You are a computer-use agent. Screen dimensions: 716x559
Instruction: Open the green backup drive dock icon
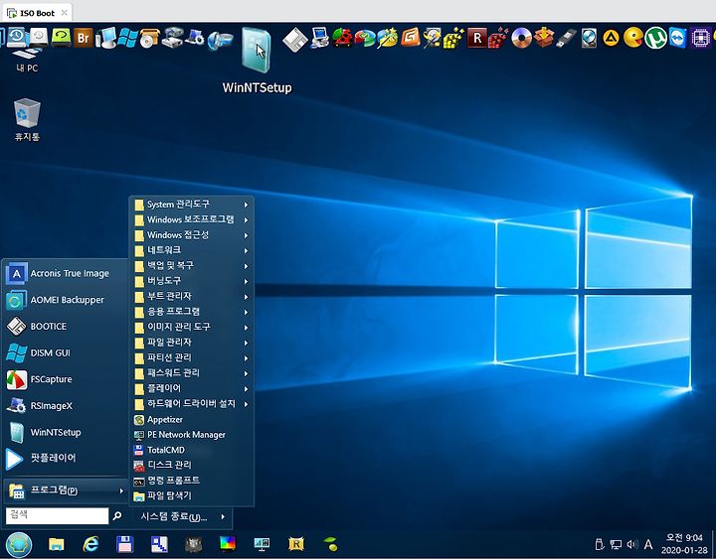(61, 37)
